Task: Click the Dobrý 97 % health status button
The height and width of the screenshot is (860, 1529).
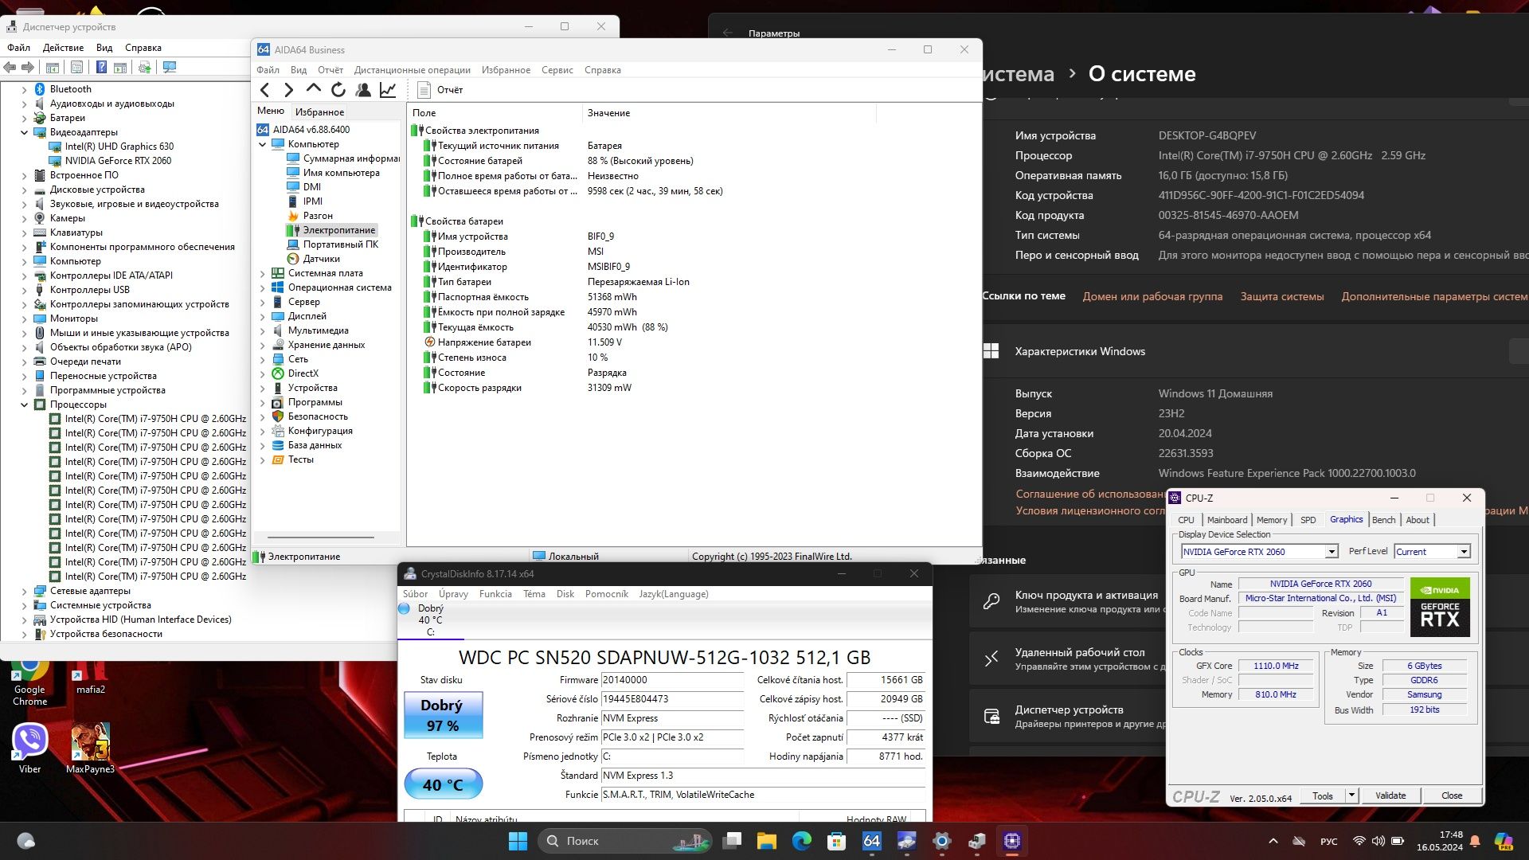Action: [x=442, y=715]
